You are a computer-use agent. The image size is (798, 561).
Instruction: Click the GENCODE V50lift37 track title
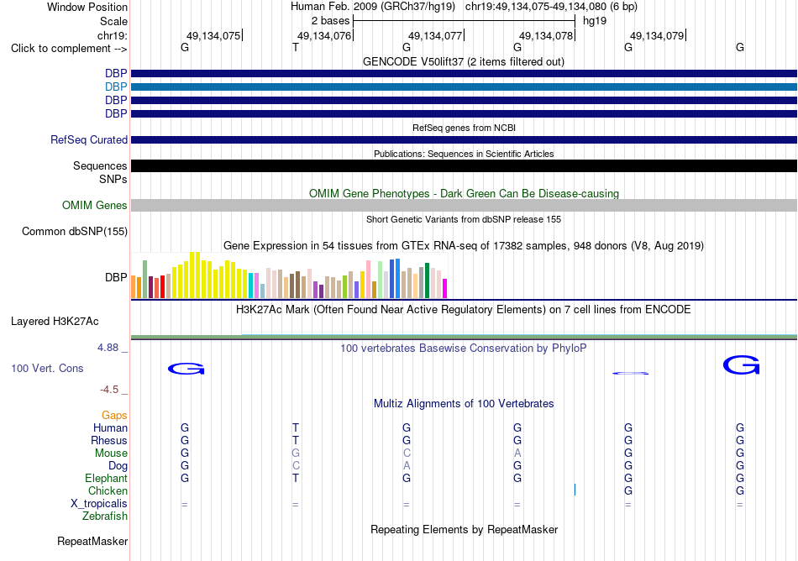click(464, 62)
